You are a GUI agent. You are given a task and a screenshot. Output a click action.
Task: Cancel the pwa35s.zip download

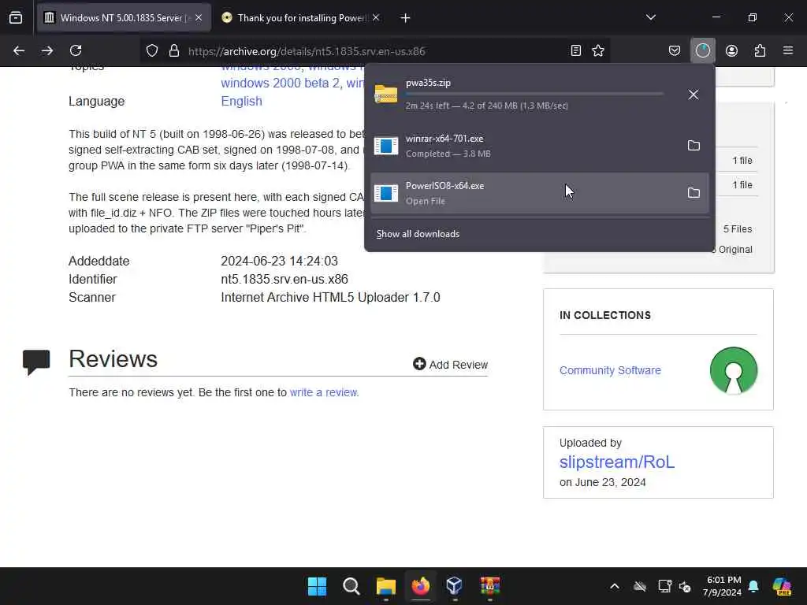point(694,95)
